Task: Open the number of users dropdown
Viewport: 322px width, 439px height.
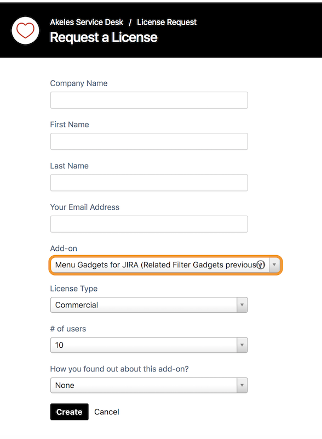Action: pos(149,345)
